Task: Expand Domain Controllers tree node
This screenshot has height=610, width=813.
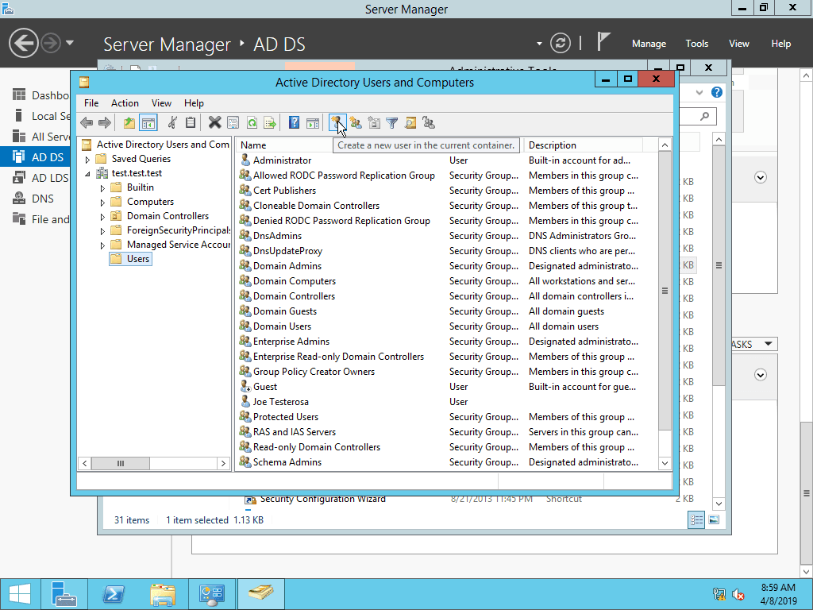Action: tap(102, 217)
